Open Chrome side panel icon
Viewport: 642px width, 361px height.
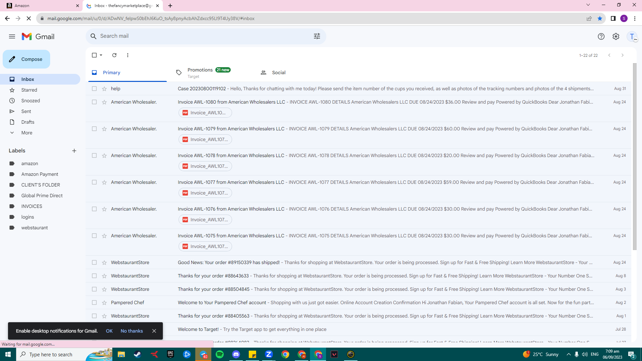click(613, 18)
